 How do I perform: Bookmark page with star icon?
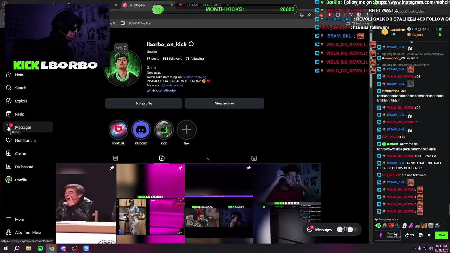coord(309,15)
